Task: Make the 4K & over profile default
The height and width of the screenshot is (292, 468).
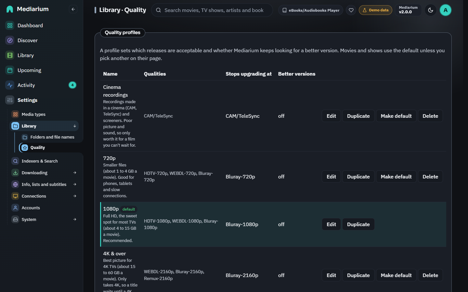Action: coord(396,275)
